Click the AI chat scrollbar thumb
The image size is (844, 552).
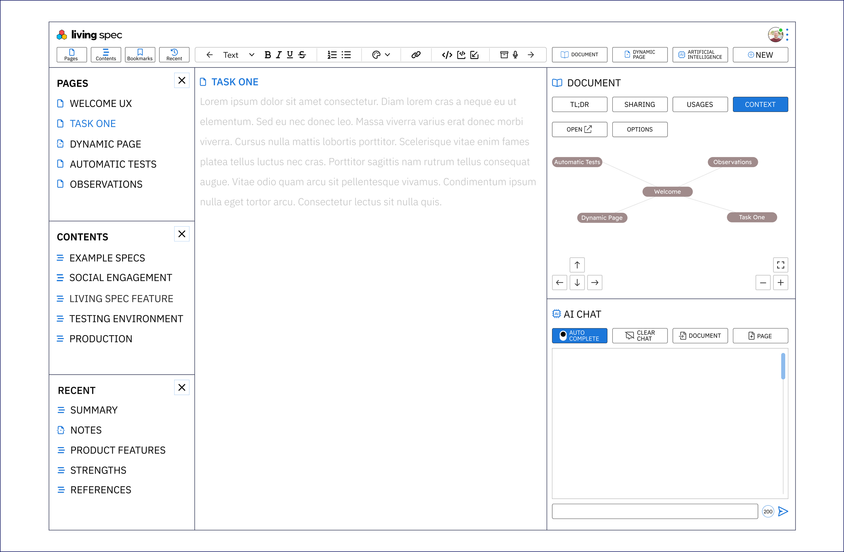[x=783, y=366]
